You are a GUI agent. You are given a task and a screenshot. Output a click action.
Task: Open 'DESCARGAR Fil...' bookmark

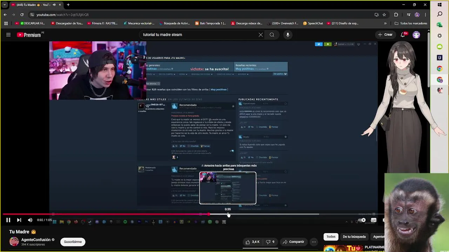(x=30, y=23)
